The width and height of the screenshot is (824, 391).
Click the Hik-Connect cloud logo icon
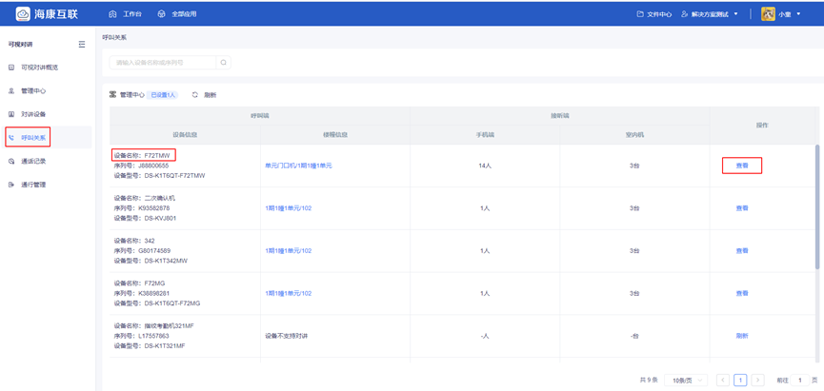pyautogui.click(x=23, y=14)
